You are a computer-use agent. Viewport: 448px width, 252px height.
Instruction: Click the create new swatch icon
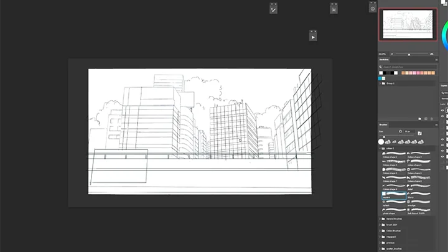[426, 119]
